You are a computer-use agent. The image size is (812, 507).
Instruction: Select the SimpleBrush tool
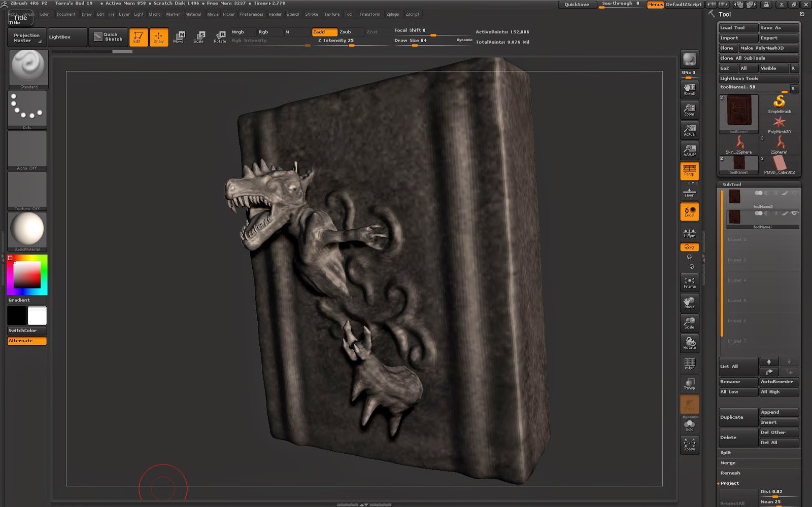point(779,103)
